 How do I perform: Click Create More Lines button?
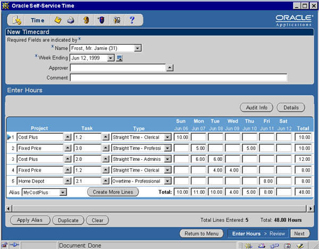[x=113, y=192]
